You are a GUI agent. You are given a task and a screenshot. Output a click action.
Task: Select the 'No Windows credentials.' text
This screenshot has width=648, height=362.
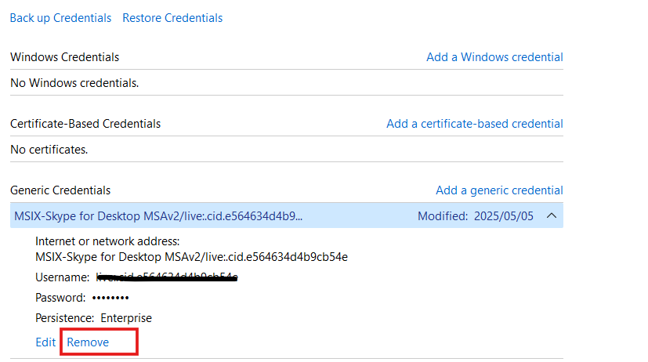click(74, 83)
